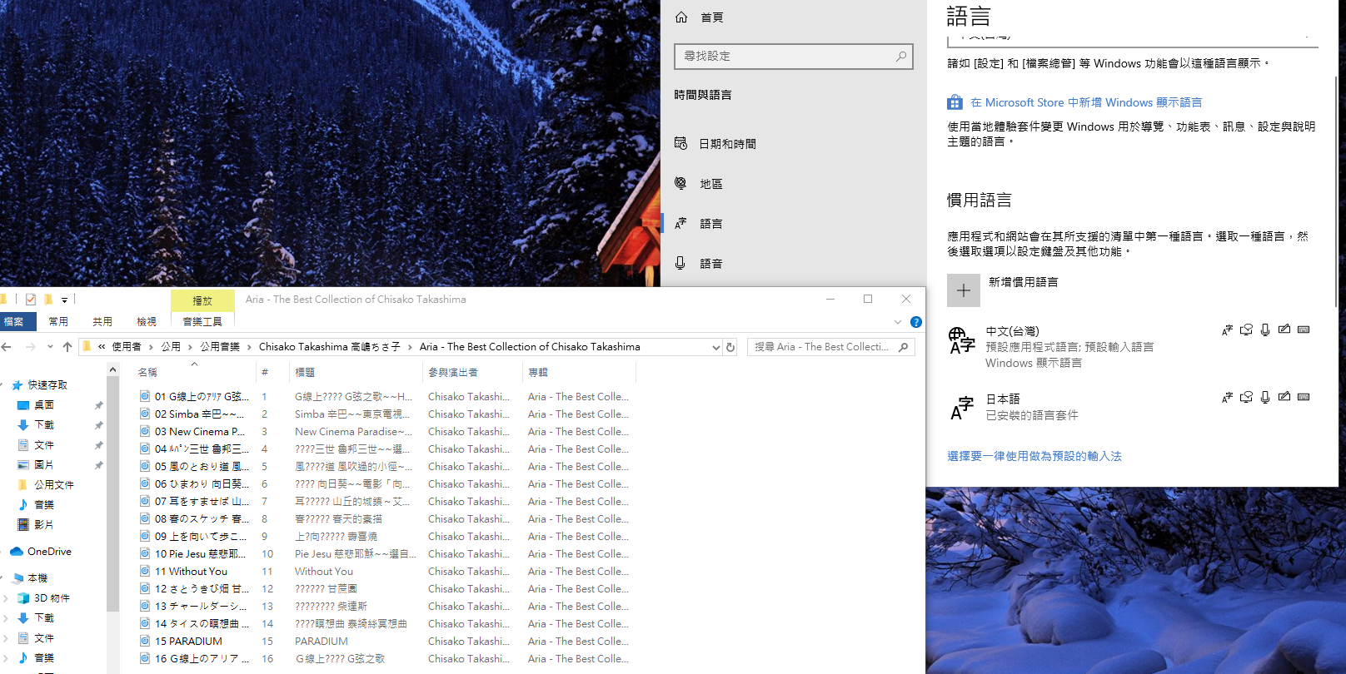Open Region settings globe icon
The image size is (1346, 674).
pyautogui.click(x=681, y=183)
